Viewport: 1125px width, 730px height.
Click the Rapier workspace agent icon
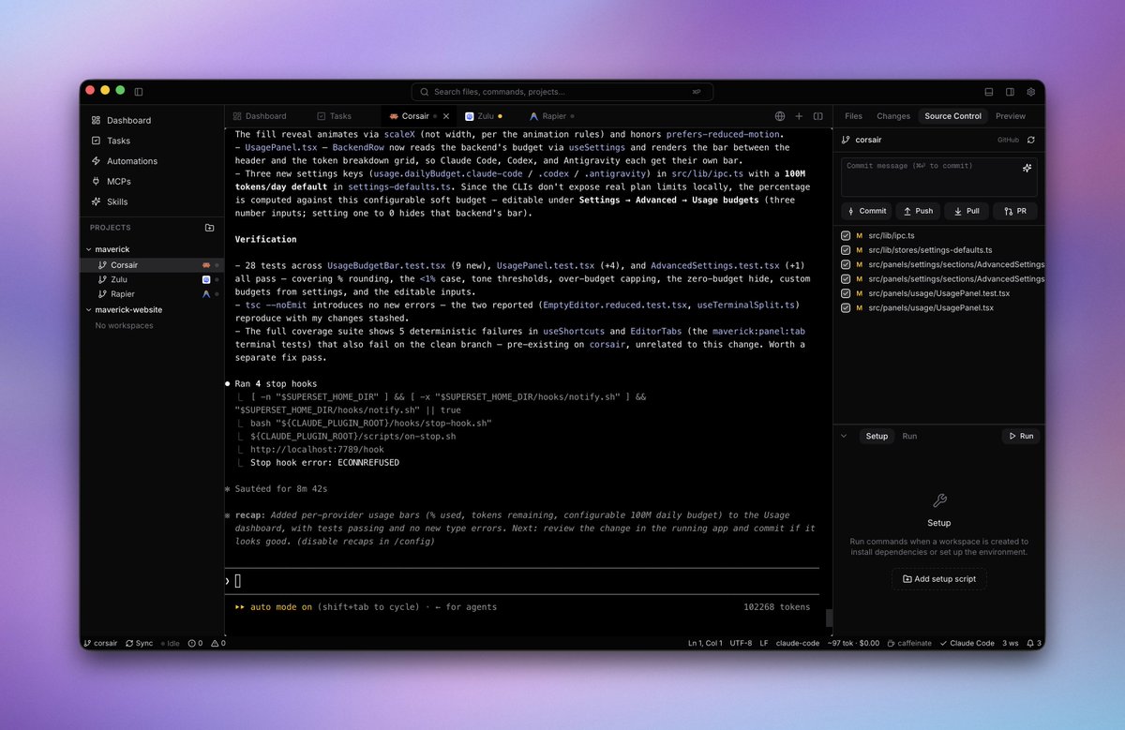(x=206, y=293)
